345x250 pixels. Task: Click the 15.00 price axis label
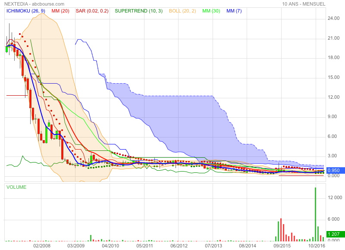tap(333, 78)
